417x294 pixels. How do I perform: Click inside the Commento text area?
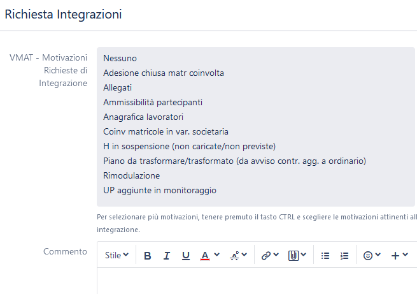257,281
